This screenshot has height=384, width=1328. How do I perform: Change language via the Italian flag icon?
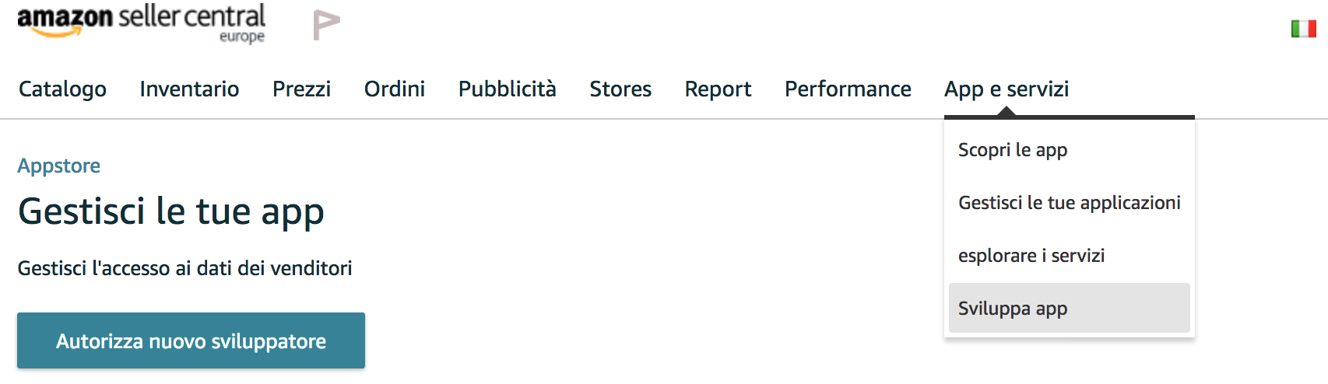[x=1303, y=29]
